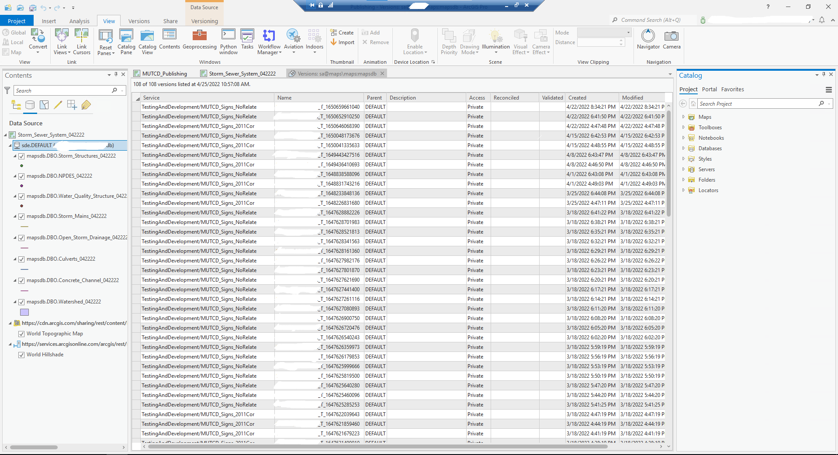
Task: Switch to the Versioning ribbon tab
Action: 204,21
